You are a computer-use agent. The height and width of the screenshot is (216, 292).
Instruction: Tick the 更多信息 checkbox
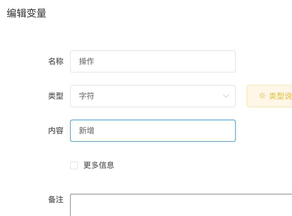click(x=74, y=165)
